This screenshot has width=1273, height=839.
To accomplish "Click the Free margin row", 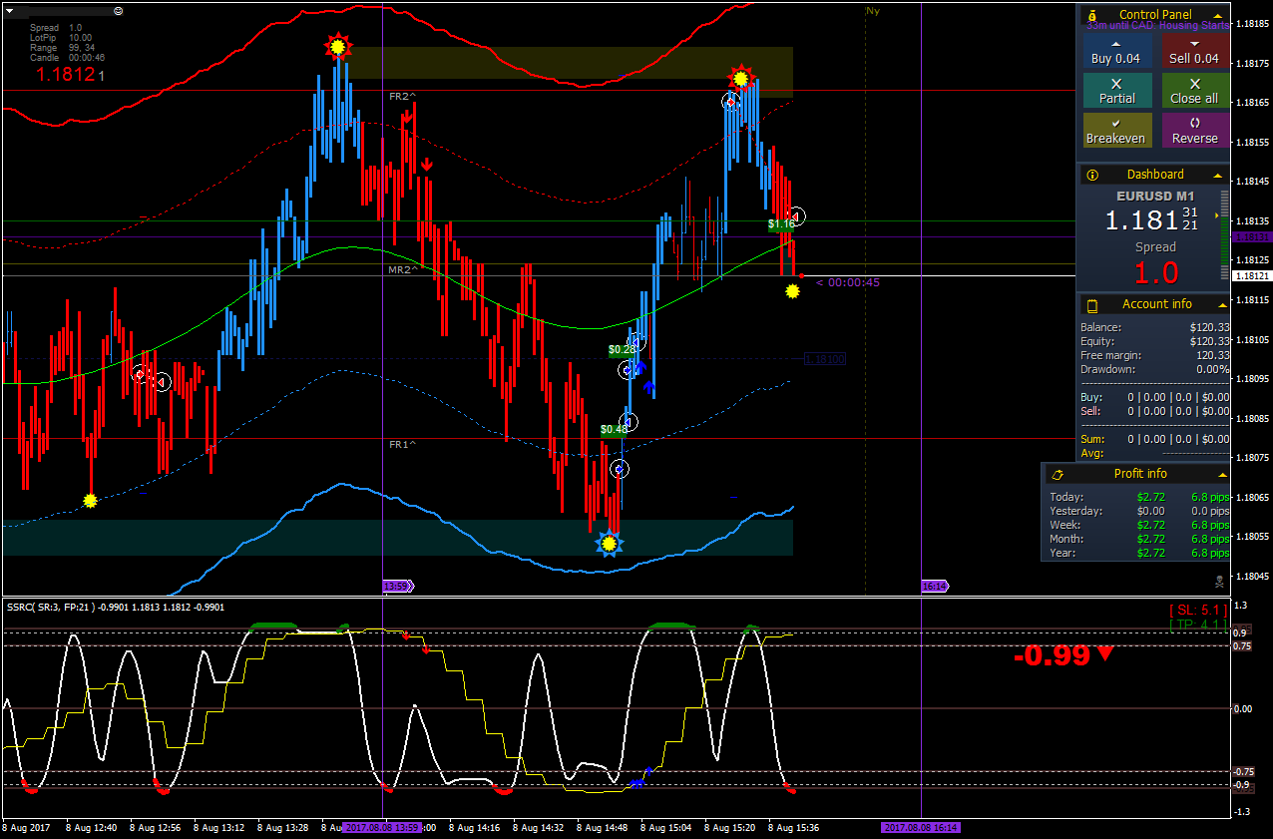I will point(1154,355).
